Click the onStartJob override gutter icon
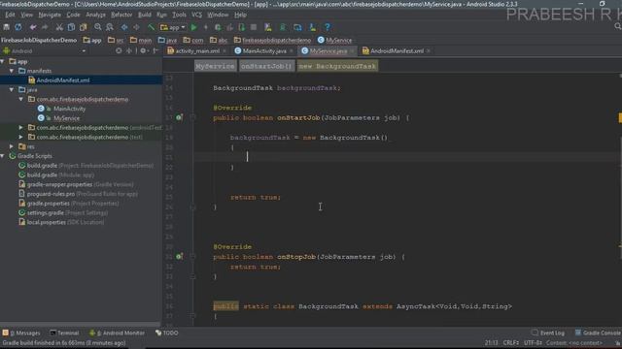The width and height of the screenshot is (622, 349). point(179,117)
